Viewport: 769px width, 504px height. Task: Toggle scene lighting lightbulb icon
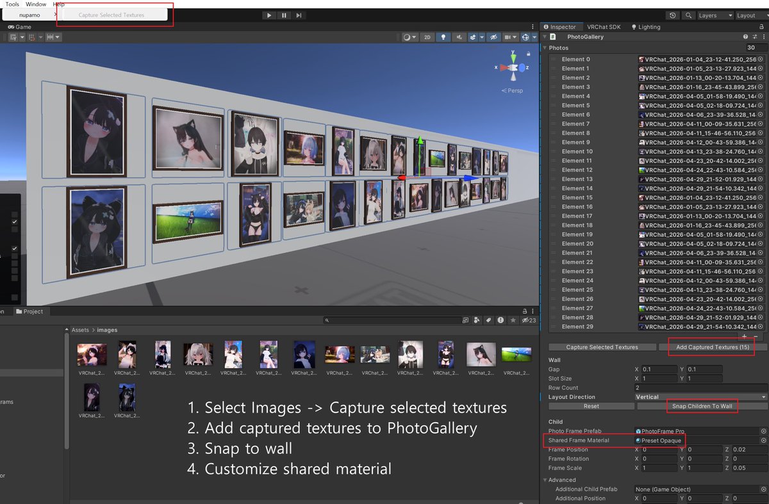(443, 37)
